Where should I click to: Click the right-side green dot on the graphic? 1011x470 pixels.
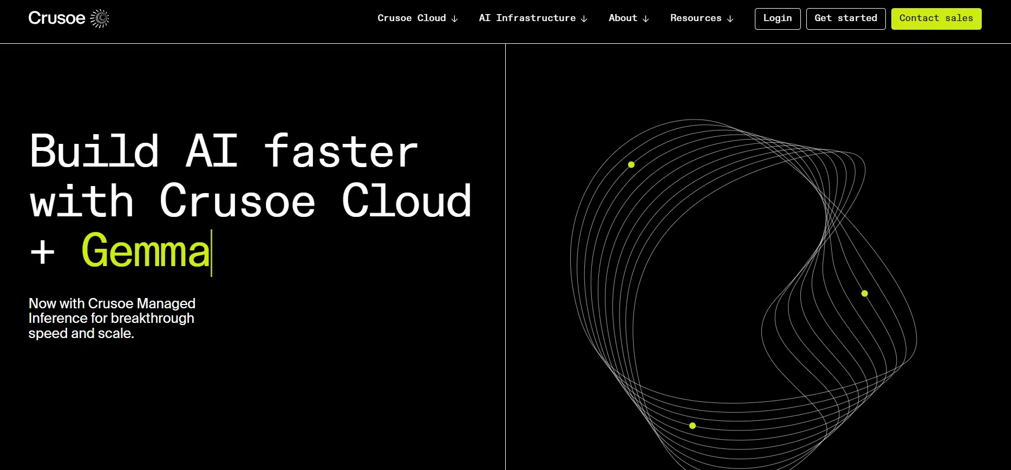(x=864, y=294)
